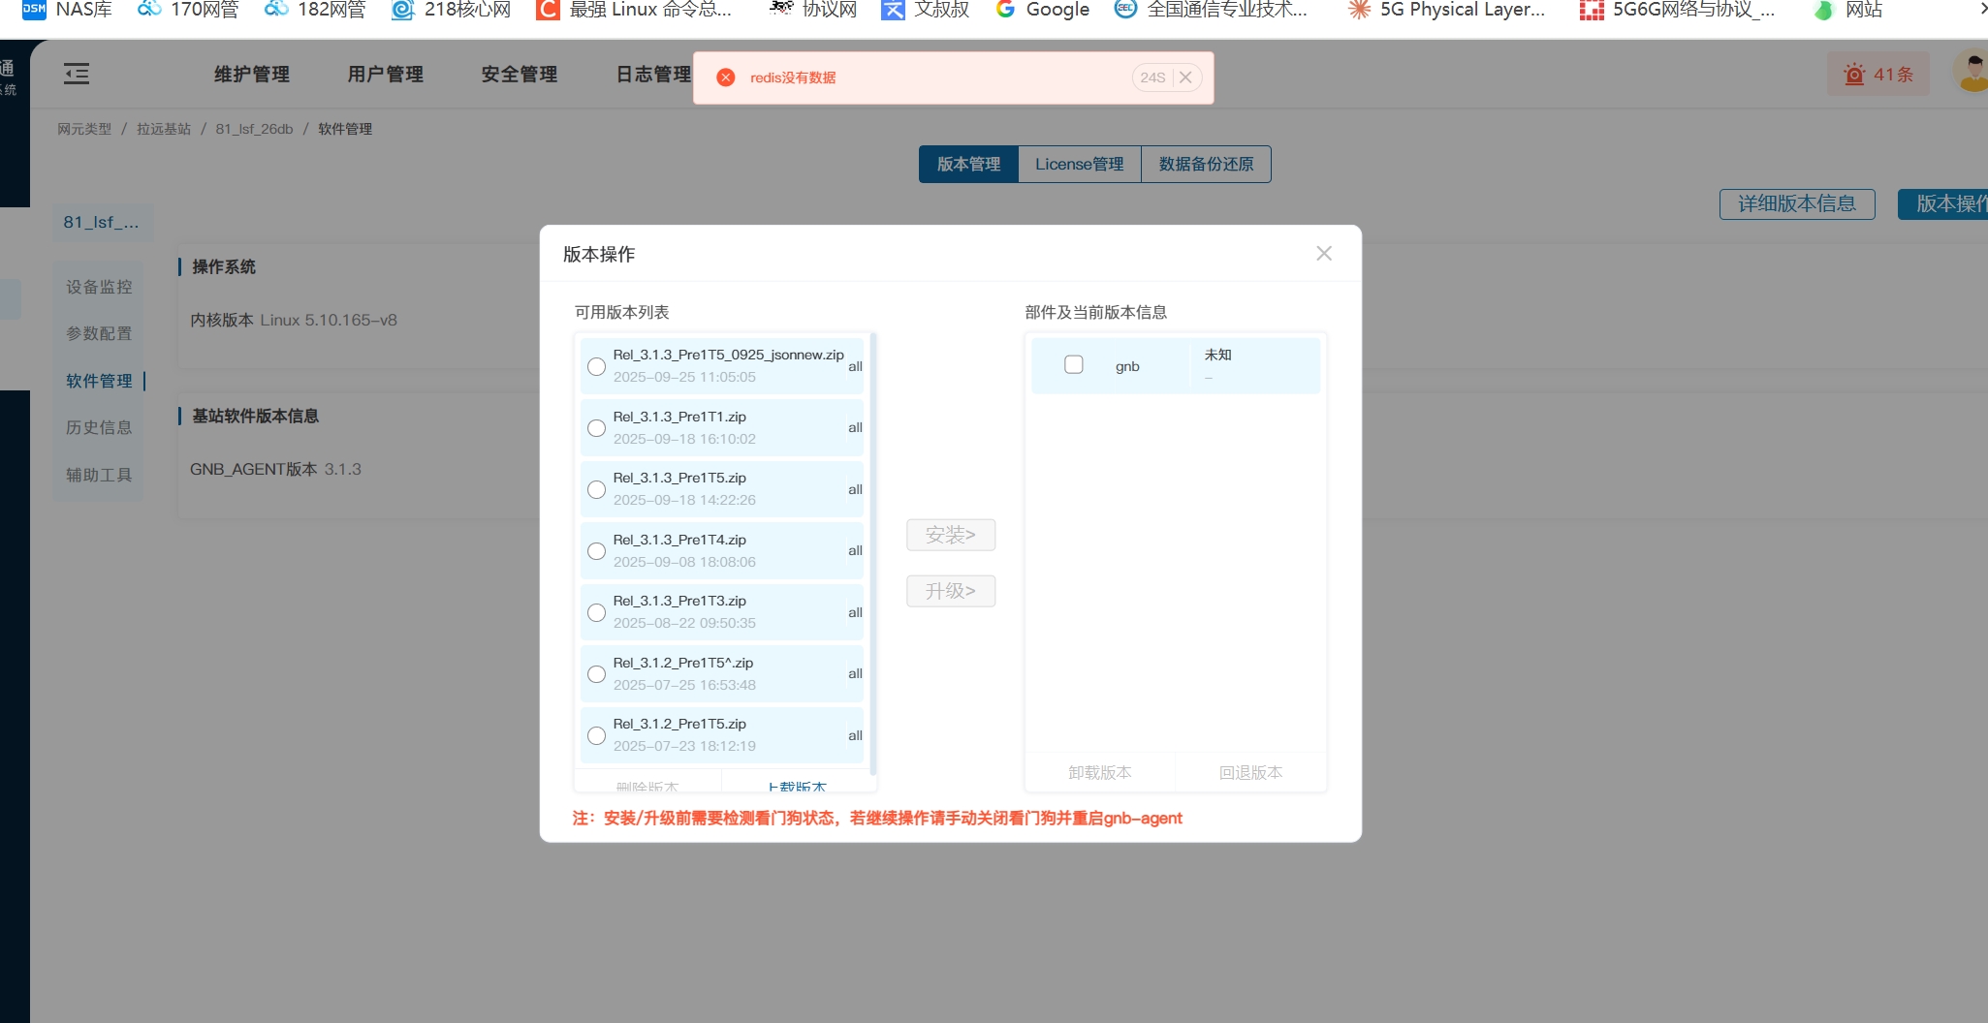
Task: Select Rel_3.1.3_Pre1T1.zip version radio
Action: 597,428
